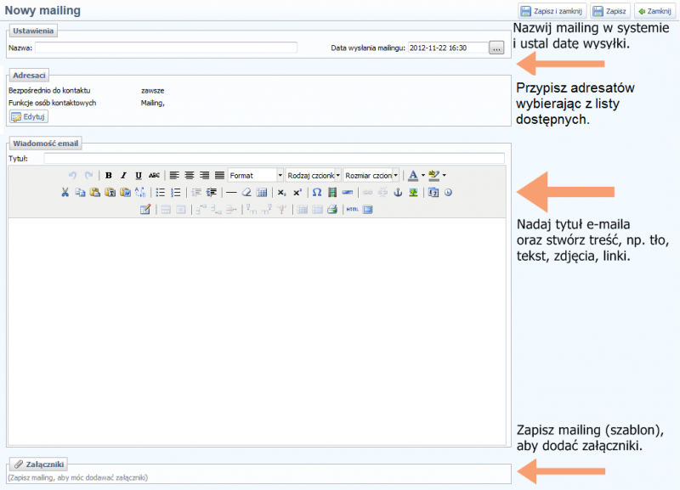Click the Cut scissors icon
The width and height of the screenshot is (680, 490).
pos(65,192)
